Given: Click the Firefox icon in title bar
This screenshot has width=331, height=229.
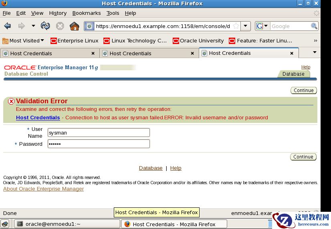Looking at the screenshot, I should click(4, 3).
